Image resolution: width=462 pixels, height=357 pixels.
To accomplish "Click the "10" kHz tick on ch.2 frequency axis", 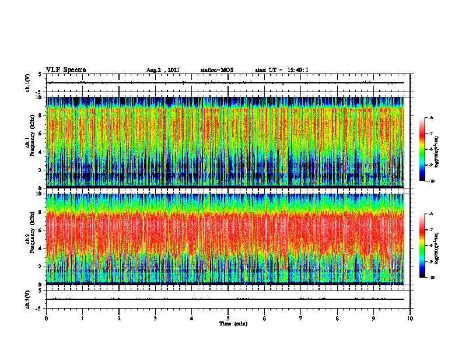I will click(40, 194).
